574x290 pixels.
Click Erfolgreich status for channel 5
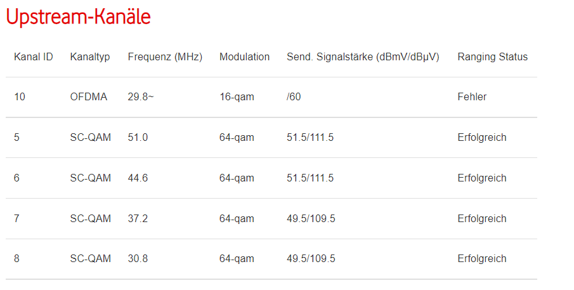482,138
